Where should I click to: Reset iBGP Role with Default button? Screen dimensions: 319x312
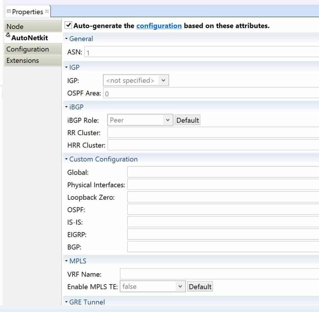pos(187,120)
